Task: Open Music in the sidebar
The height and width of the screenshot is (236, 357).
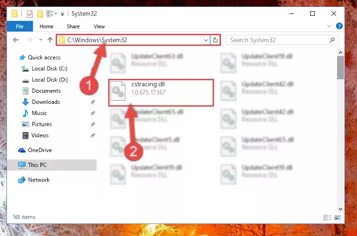Action: click(x=39, y=113)
